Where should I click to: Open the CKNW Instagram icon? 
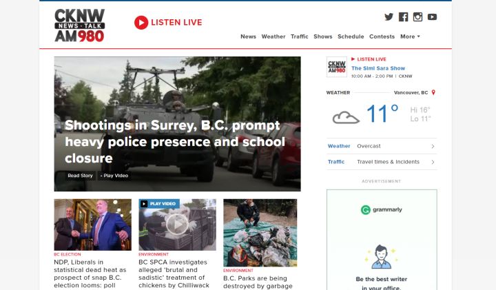417,17
